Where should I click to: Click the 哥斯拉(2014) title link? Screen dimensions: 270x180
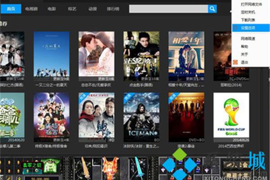tap(231, 85)
